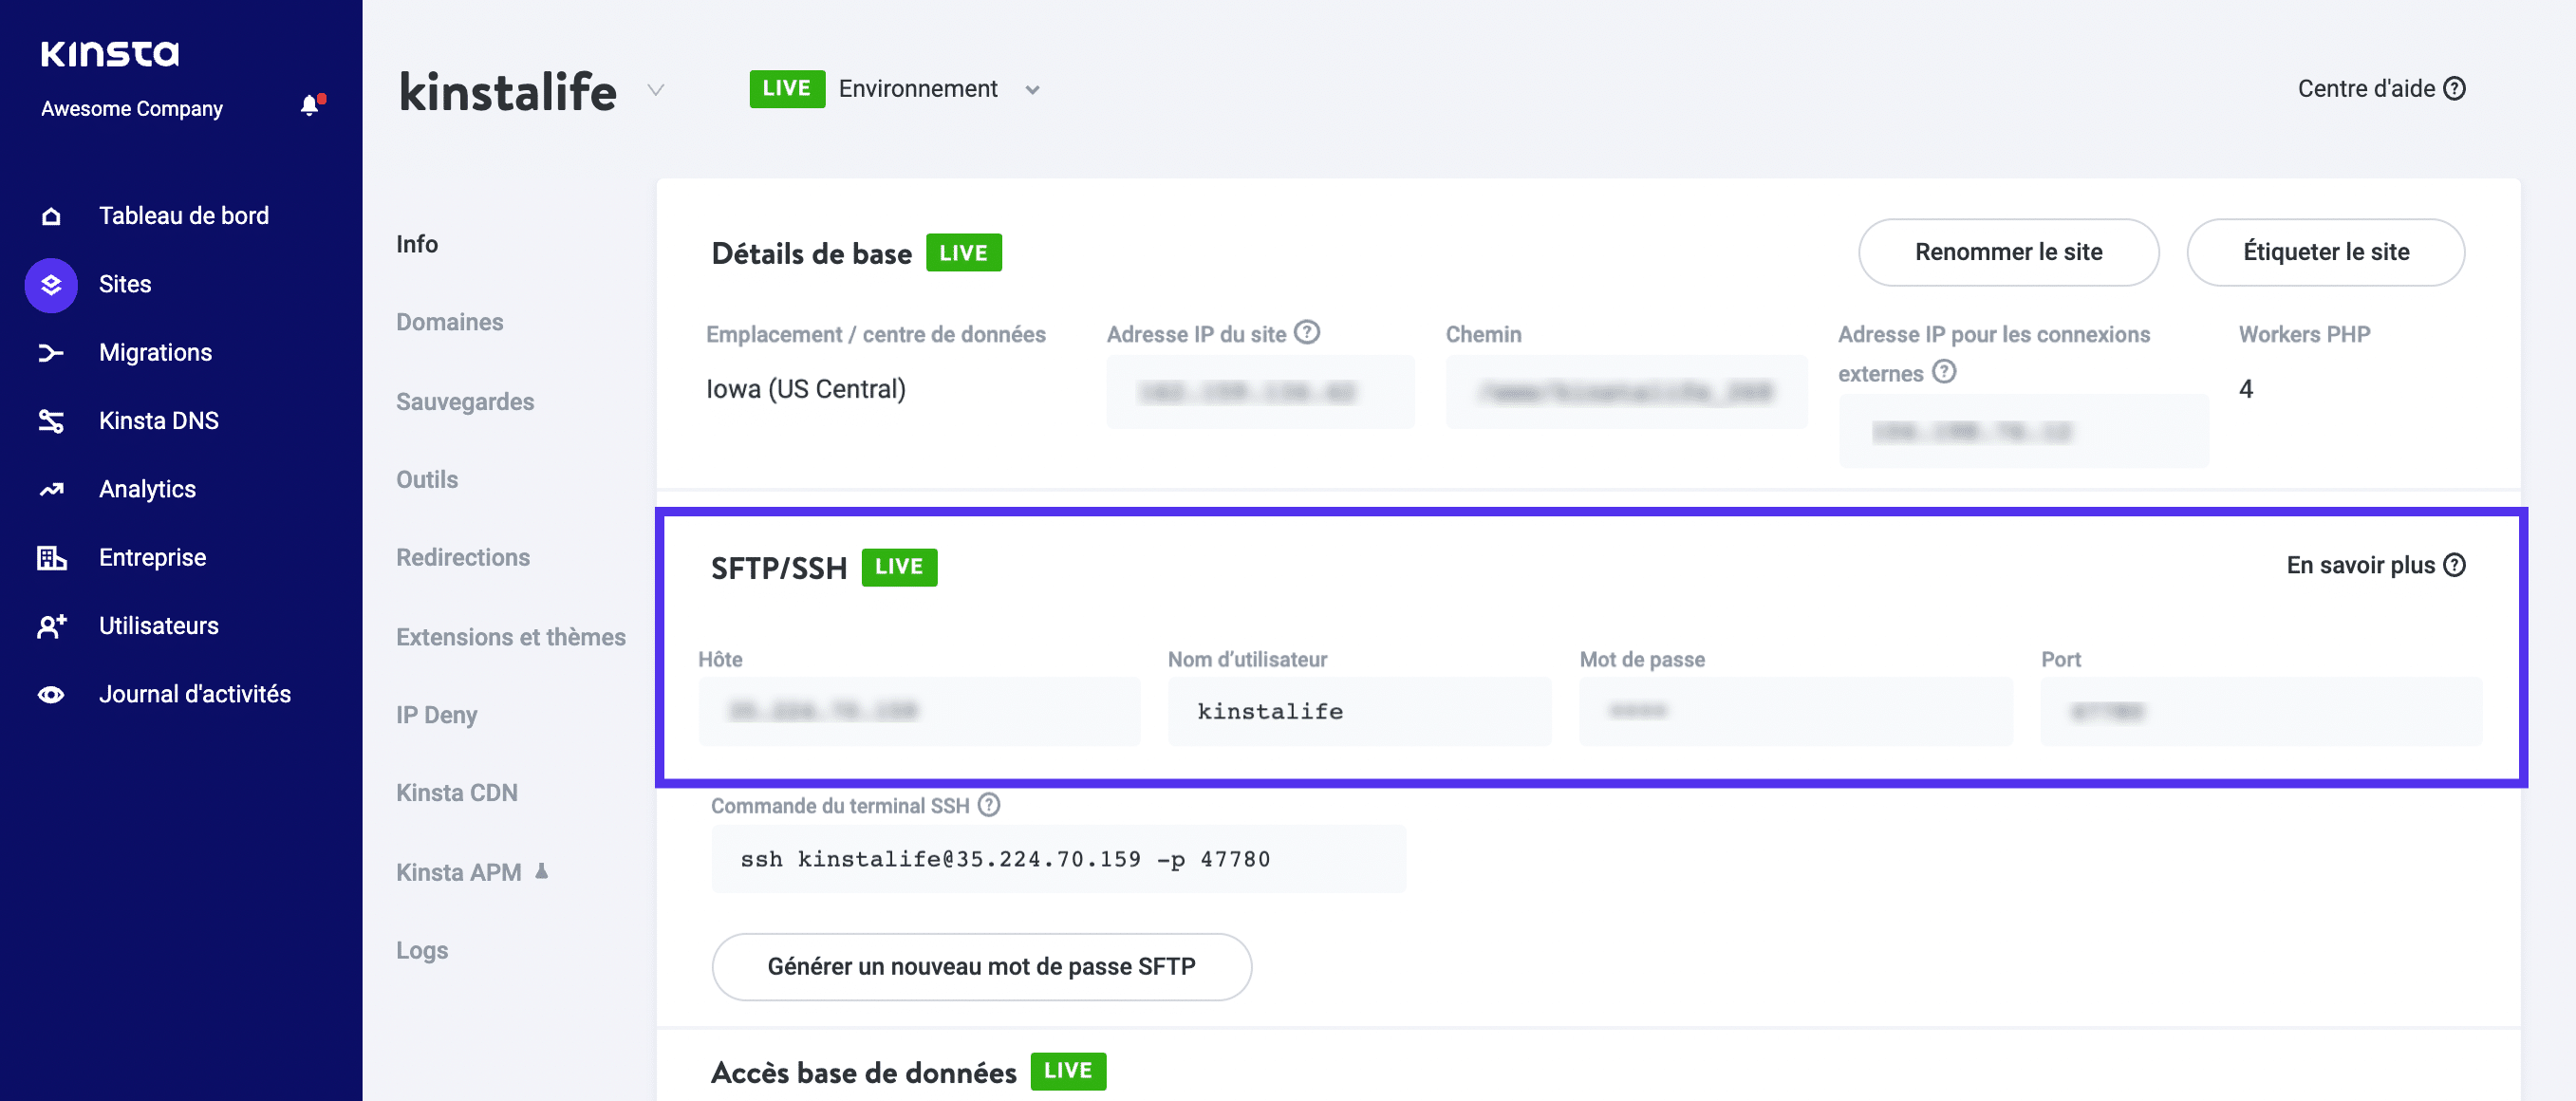Image resolution: width=2576 pixels, height=1101 pixels.
Task: Select the Sites icon in sidebar
Action: (50, 284)
